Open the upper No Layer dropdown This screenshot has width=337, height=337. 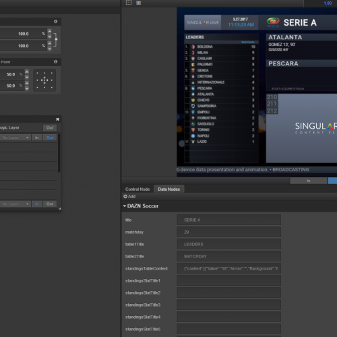15,137
